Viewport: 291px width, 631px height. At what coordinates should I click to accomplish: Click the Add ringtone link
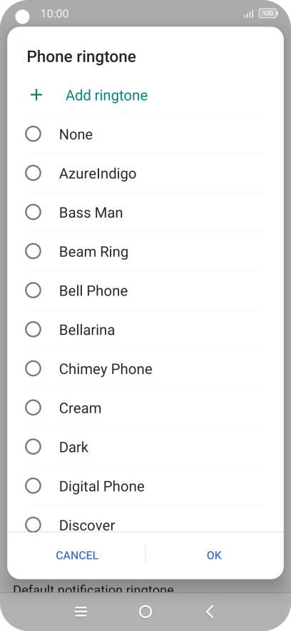[x=106, y=96]
